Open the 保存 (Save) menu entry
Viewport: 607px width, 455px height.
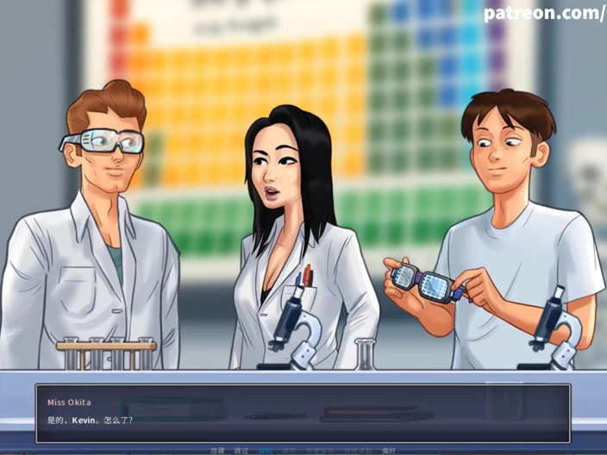[289, 451]
